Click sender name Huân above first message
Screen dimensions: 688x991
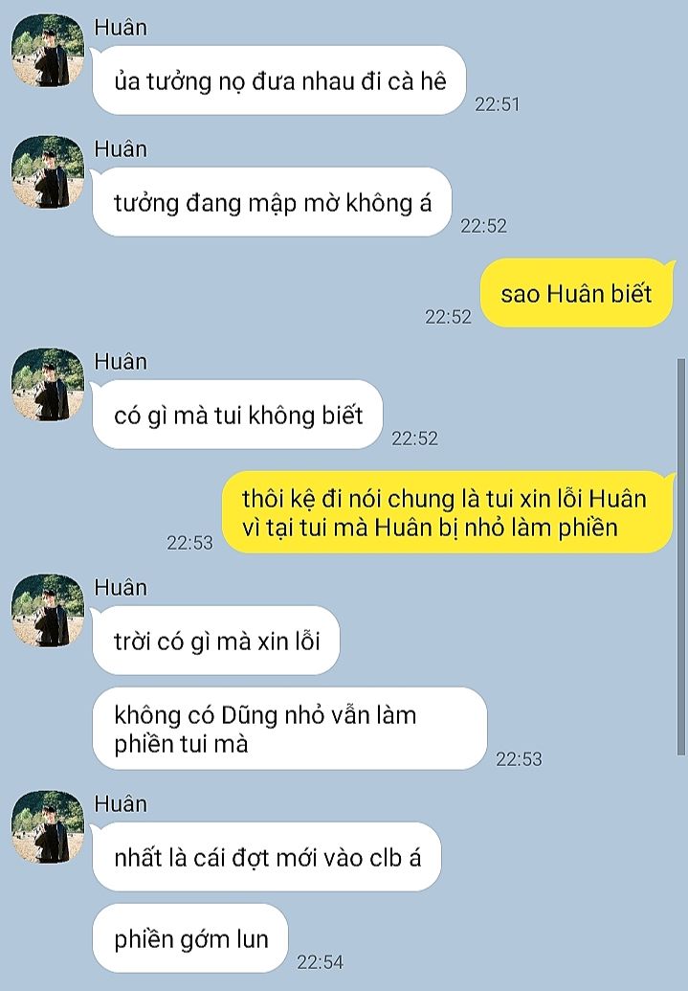point(121,28)
